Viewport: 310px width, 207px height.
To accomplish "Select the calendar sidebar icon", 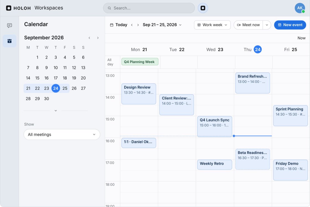I will pos(9,41).
